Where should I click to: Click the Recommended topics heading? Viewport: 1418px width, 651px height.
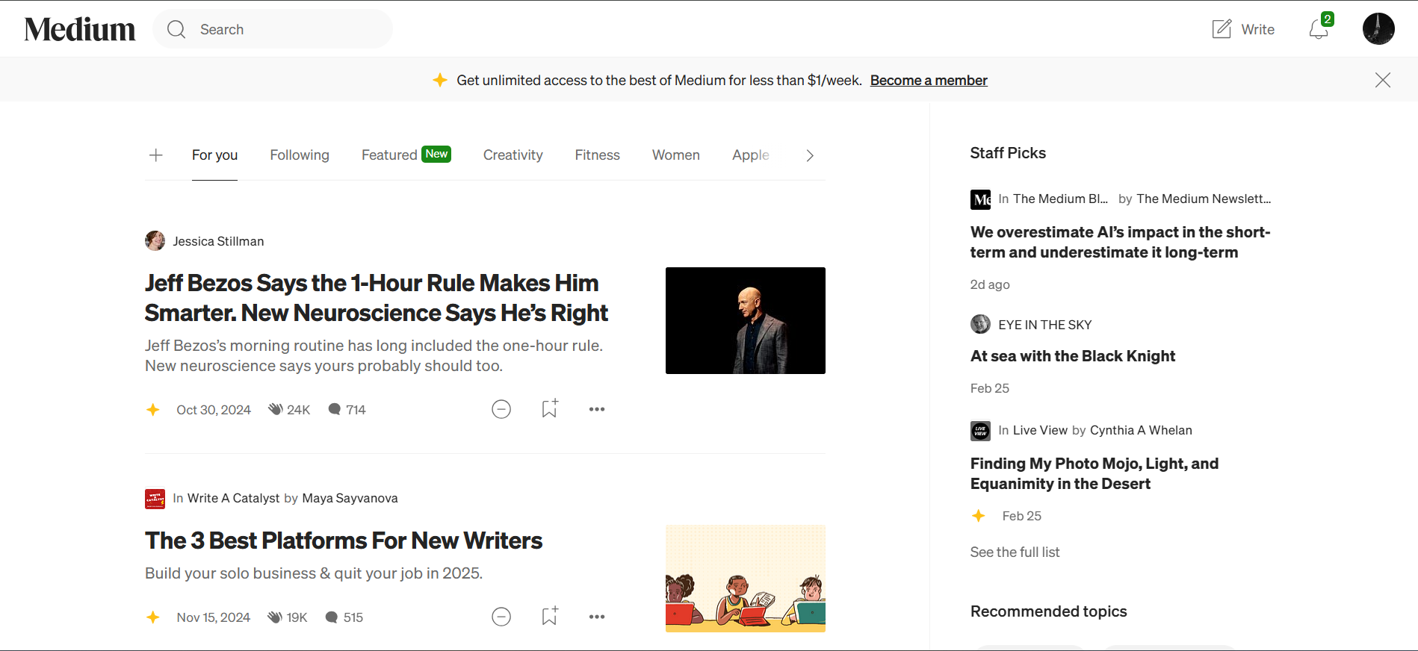pos(1048,611)
